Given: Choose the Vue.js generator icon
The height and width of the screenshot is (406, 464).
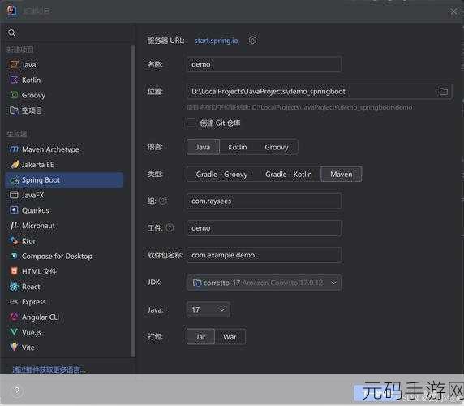Looking at the screenshot, I should coord(14,332).
